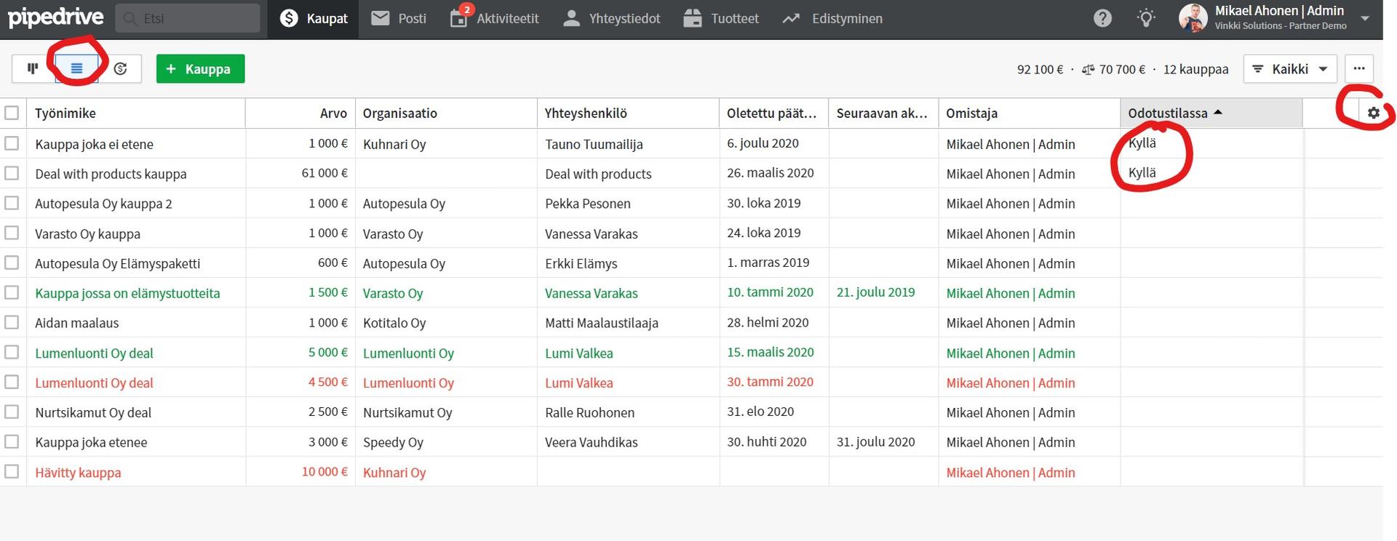Viewport: 1397px width, 541px height.
Task: Check the Varasto Oy kauppa row
Action: tap(12, 233)
